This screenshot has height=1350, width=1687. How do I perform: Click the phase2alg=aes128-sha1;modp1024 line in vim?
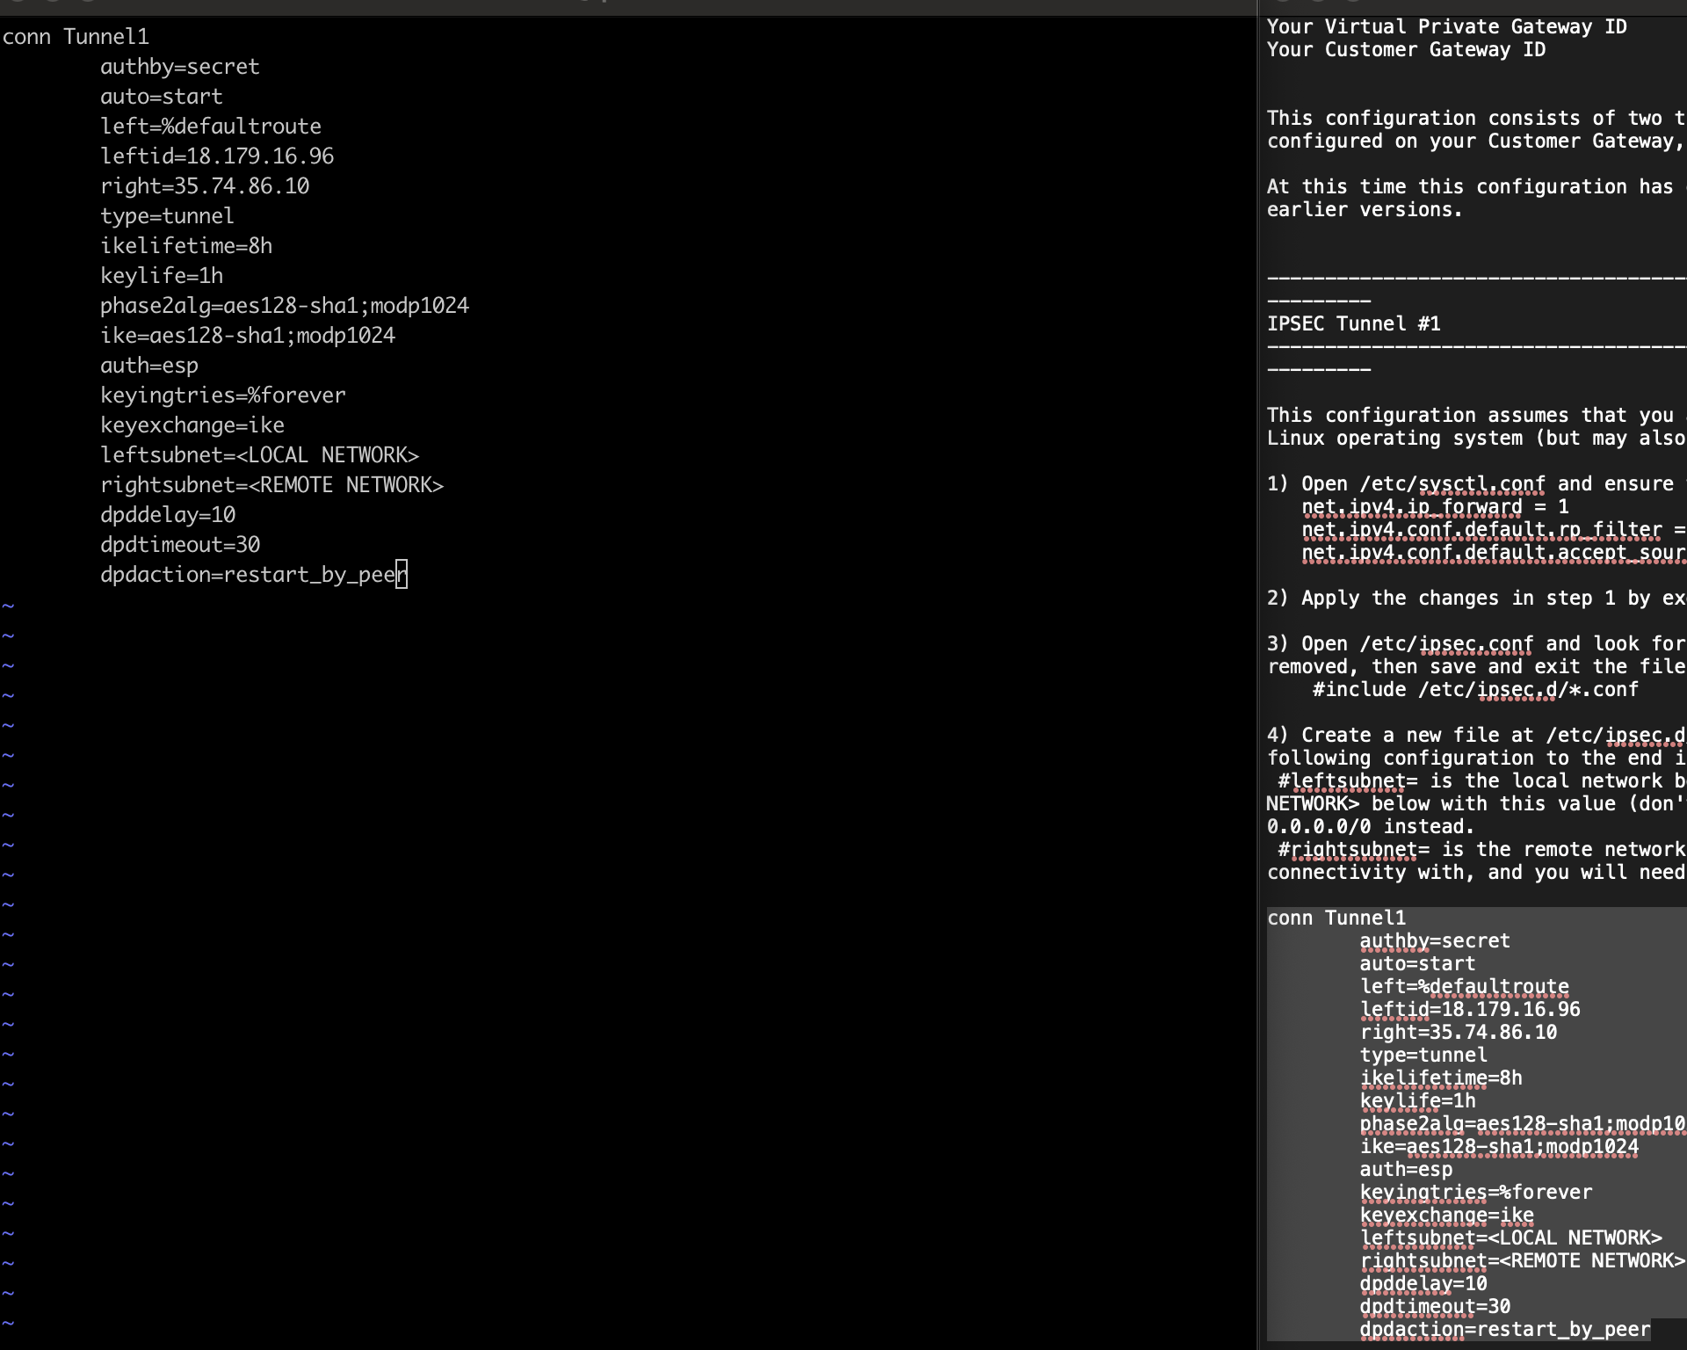click(x=284, y=306)
